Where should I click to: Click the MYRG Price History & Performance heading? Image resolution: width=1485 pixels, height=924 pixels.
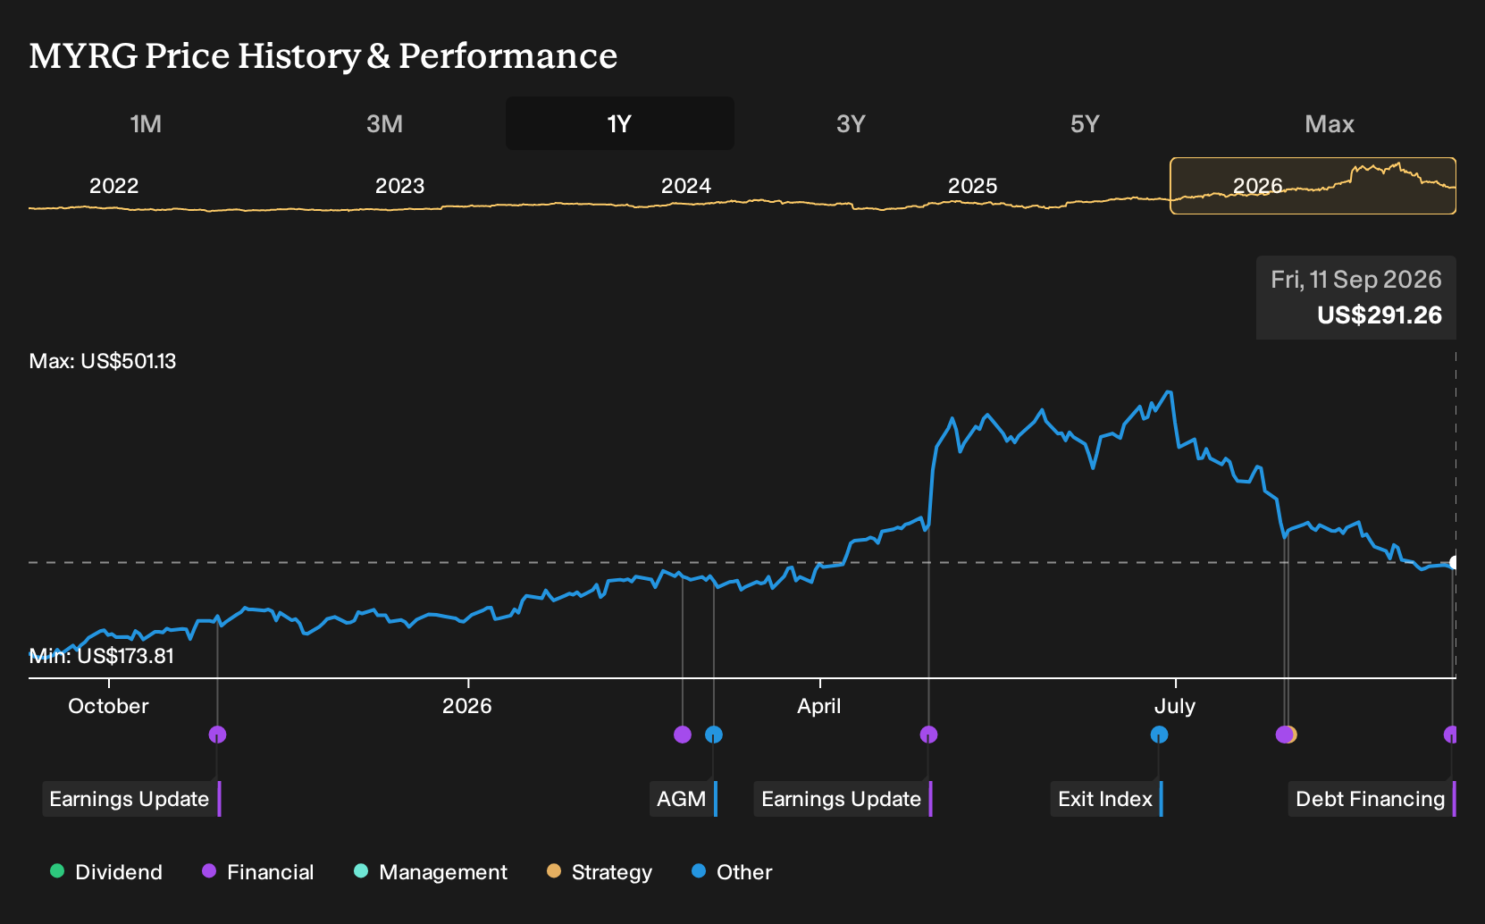[323, 55]
